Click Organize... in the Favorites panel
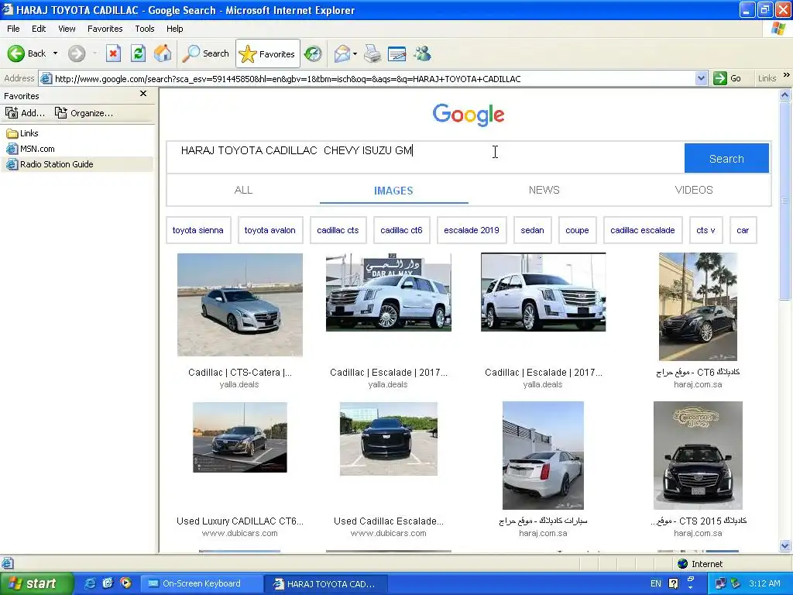The height and width of the screenshot is (595, 793). 84,113
